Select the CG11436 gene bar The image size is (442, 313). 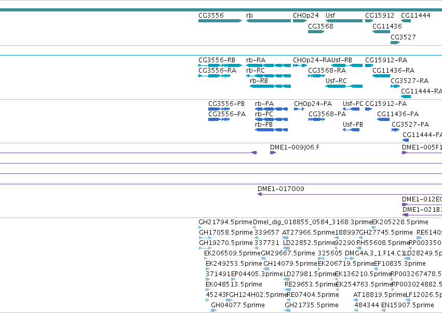tap(381, 32)
